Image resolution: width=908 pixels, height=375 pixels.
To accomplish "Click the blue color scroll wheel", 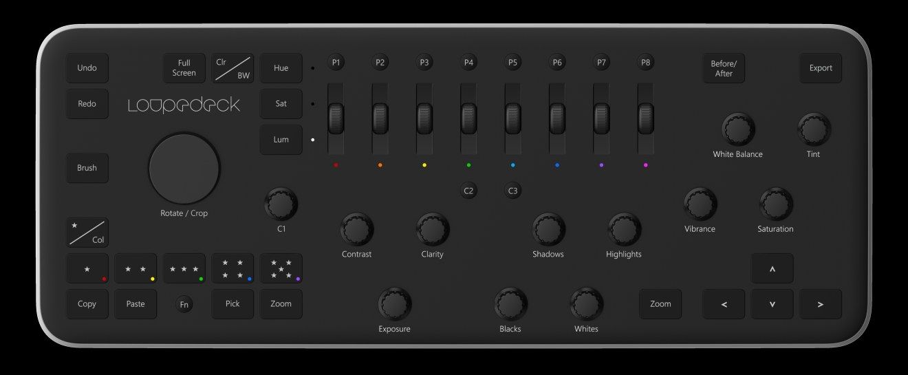I will click(557, 118).
